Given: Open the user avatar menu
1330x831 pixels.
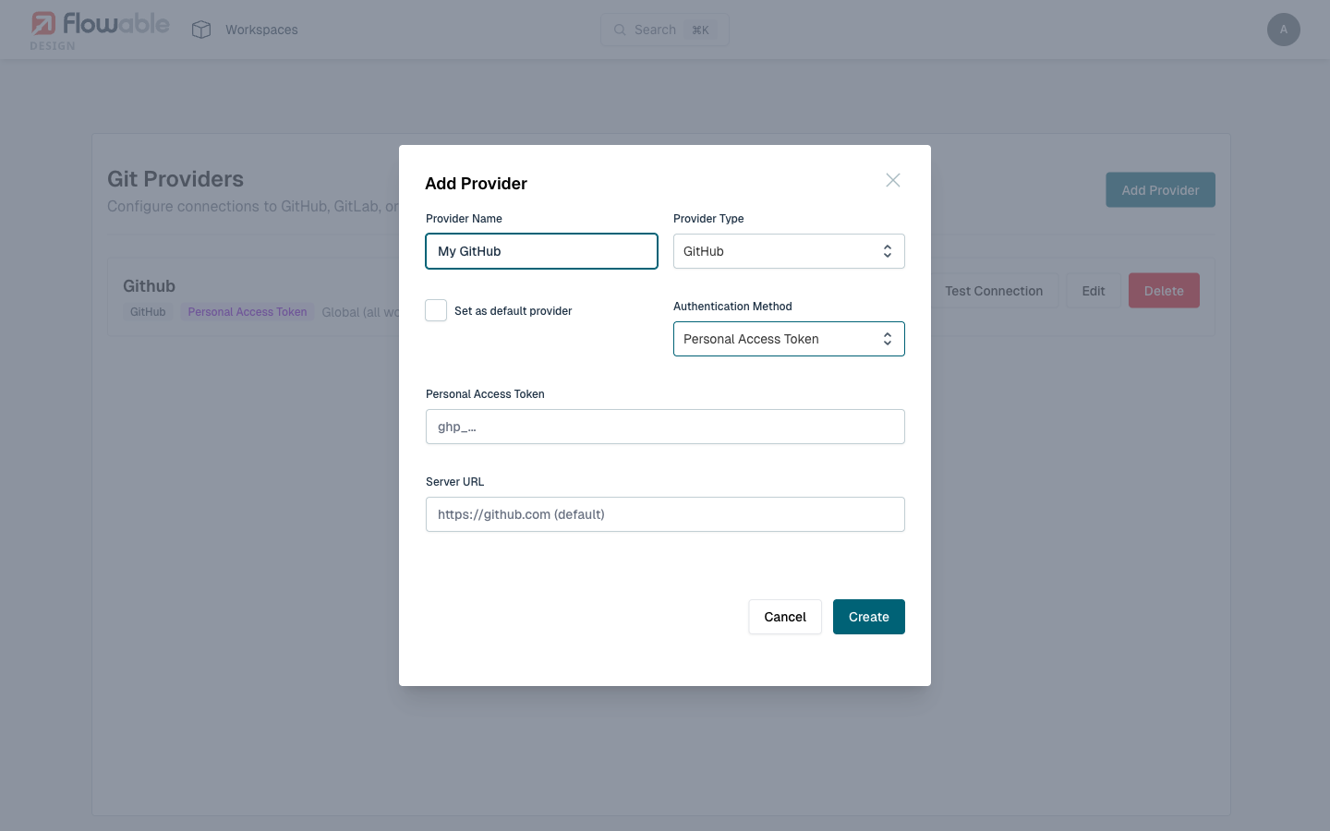Looking at the screenshot, I should click(x=1283, y=30).
